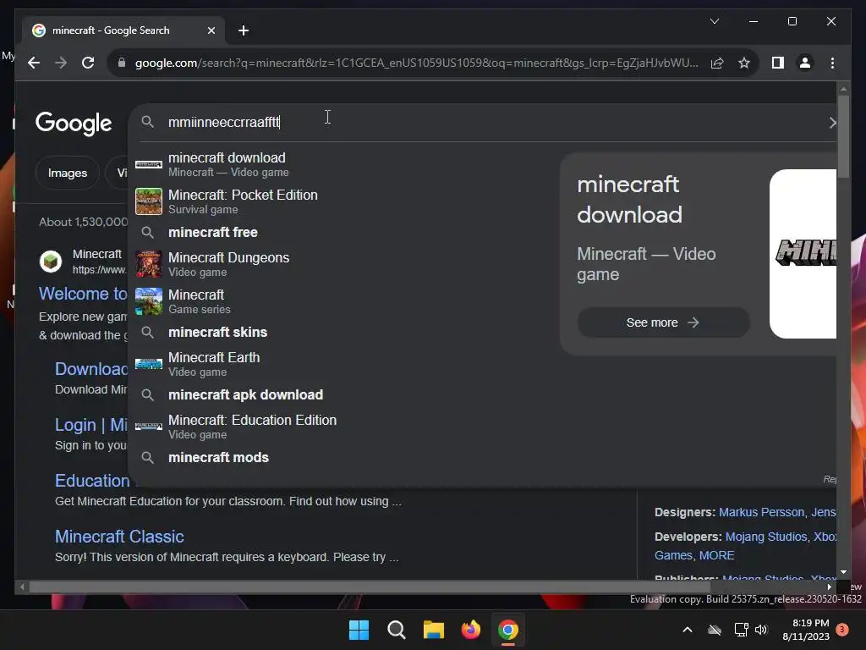Select Minecraft: Pocket Edition thumbnail
The height and width of the screenshot is (650, 866).
(149, 201)
